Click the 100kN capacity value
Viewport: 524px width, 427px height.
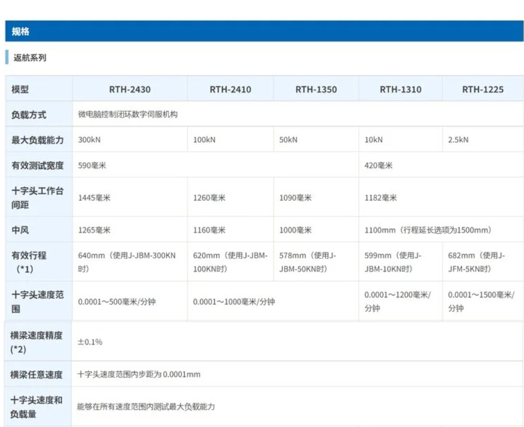pos(204,140)
